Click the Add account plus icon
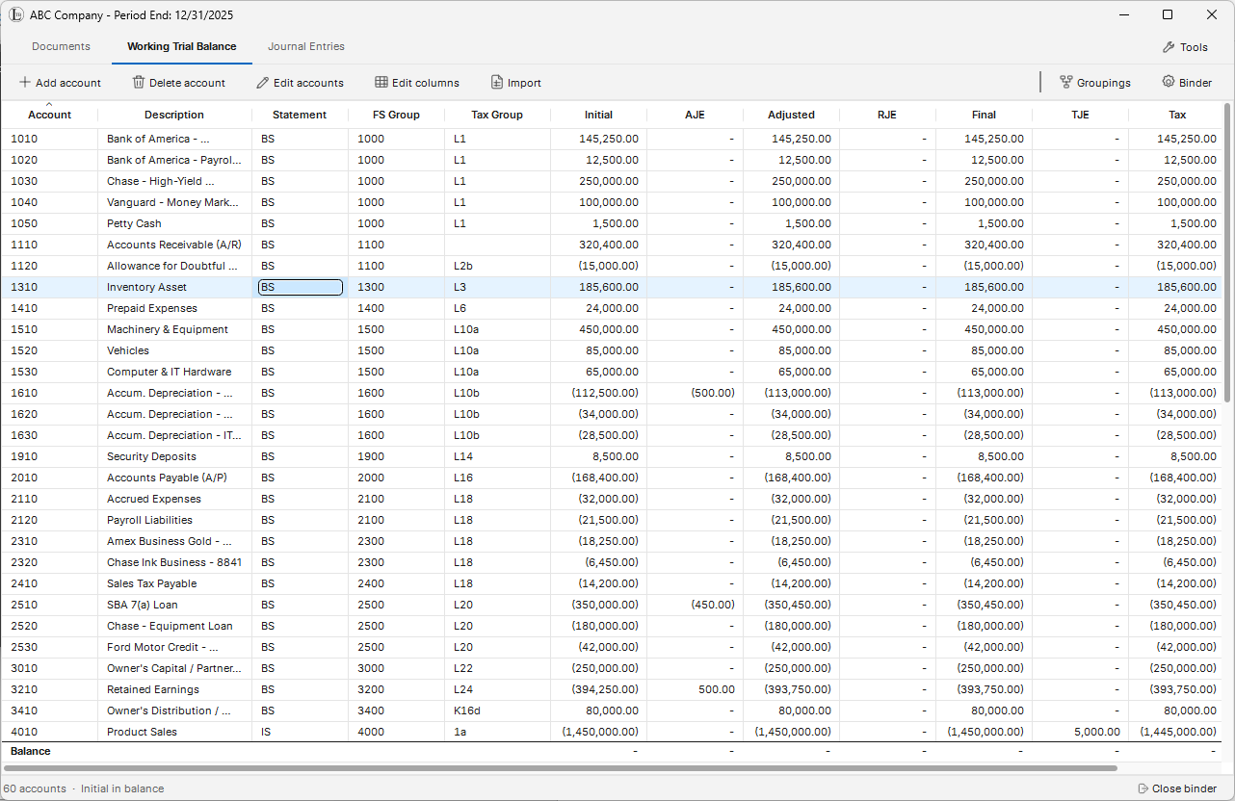This screenshot has width=1235, height=801. pyautogui.click(x=24, y=83)
